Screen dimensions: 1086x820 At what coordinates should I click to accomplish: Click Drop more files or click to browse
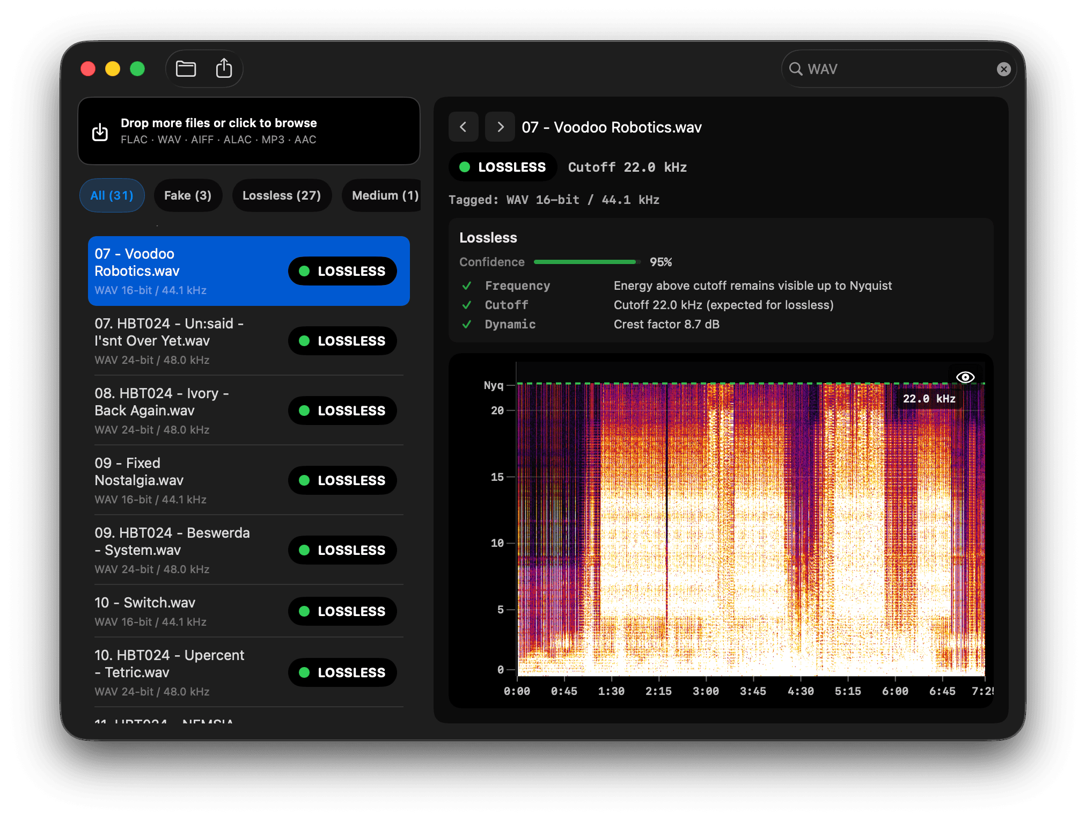(249, 131)
